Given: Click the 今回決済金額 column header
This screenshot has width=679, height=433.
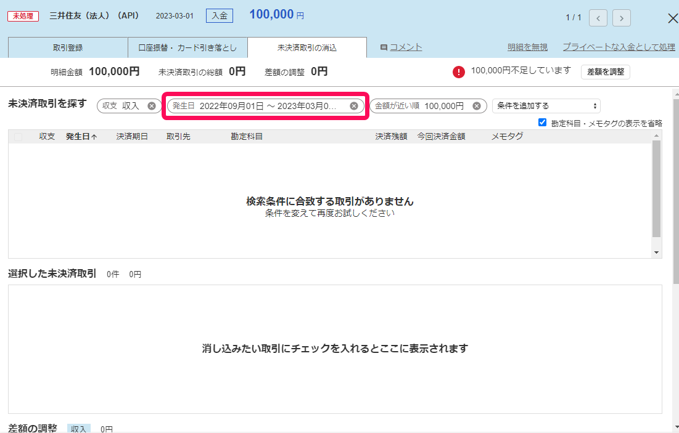Looking at the screenshot, I should tap(442, 137).
